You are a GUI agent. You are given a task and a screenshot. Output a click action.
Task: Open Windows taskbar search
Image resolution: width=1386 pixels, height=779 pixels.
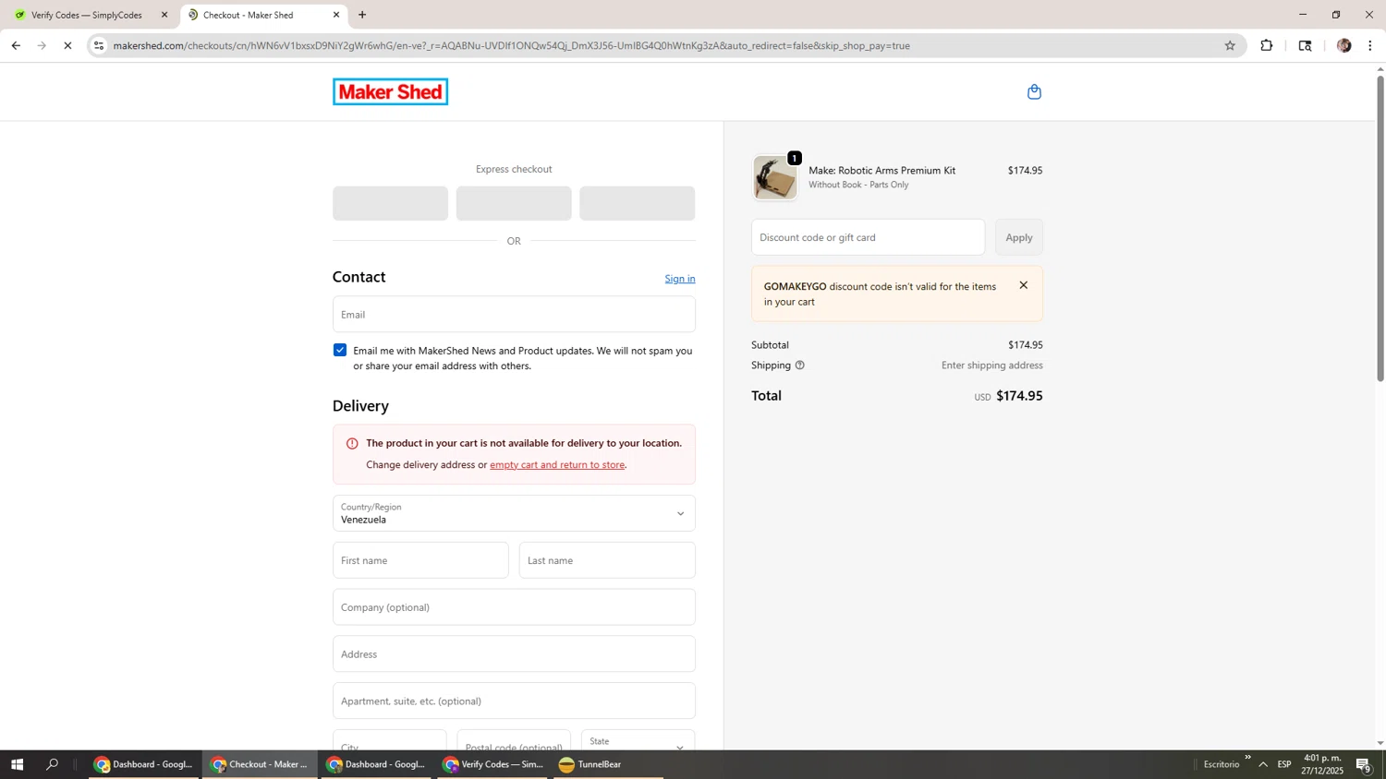point(53,764)
